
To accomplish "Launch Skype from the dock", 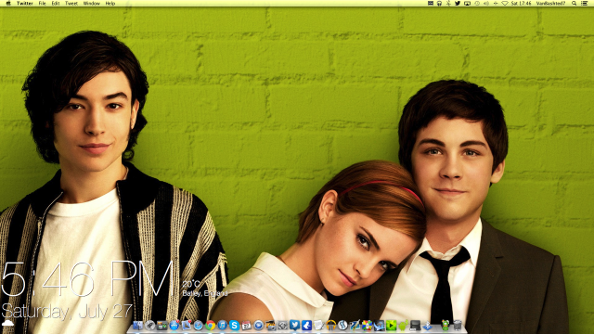I will (234, 326).
